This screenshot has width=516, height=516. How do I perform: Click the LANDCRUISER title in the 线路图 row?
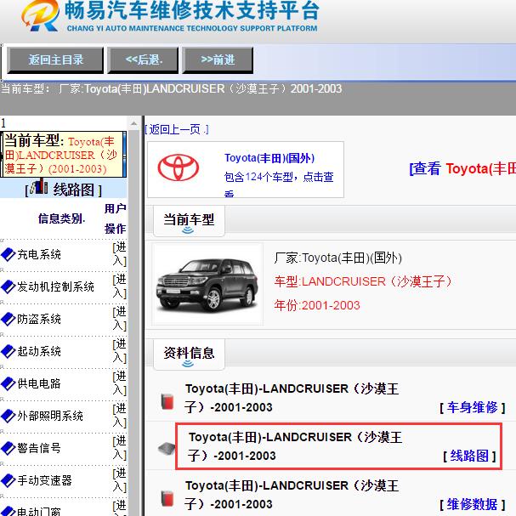click(x=295, y=446)
